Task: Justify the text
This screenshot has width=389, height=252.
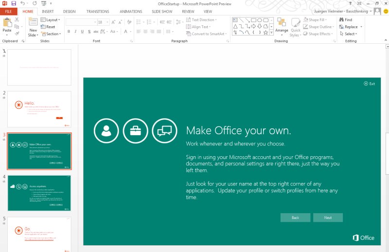Action: pos(159,32)
